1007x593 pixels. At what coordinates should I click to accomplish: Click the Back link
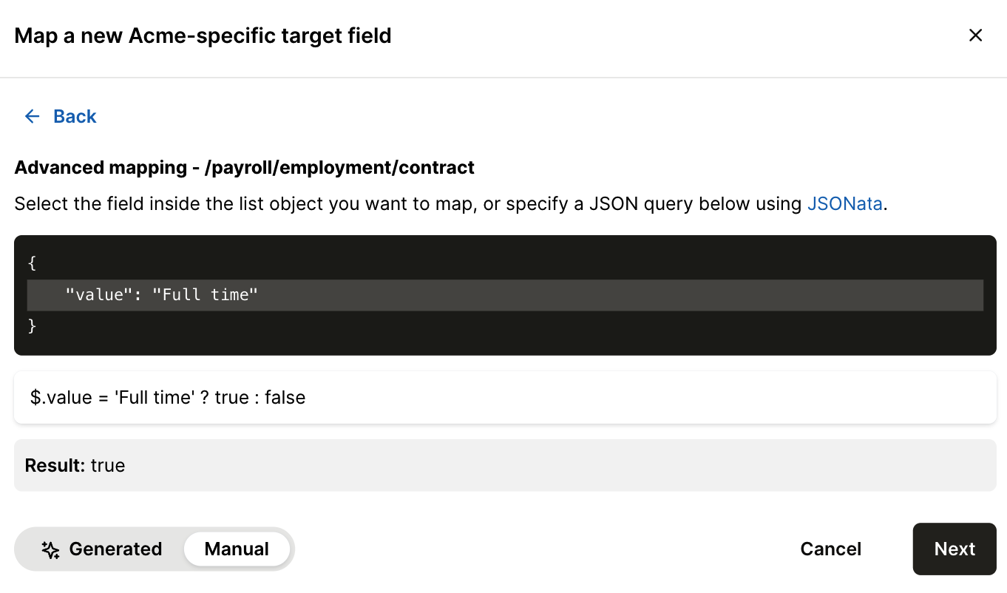pos(74,116)
